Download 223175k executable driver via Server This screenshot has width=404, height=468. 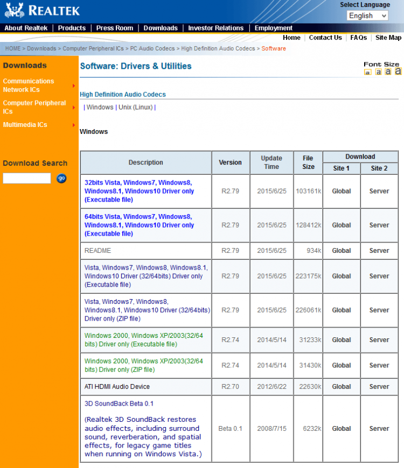pyautogui.click(x=379, y=276)
